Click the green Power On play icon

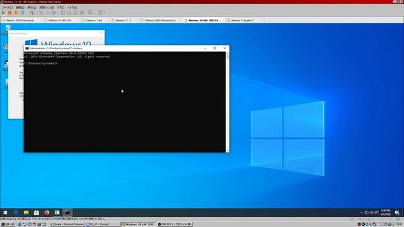[3, 13]
